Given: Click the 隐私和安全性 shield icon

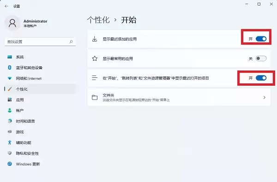Looking at the screenshot, I should pos(10,153).
